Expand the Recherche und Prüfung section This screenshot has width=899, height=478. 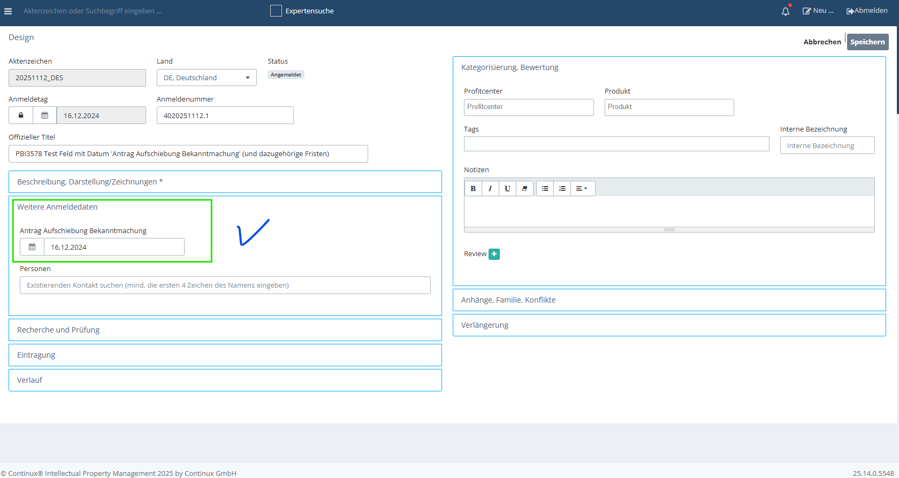pos(225,330)
